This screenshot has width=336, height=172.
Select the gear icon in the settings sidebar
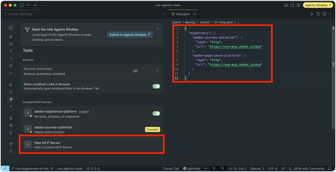[11, 37]
